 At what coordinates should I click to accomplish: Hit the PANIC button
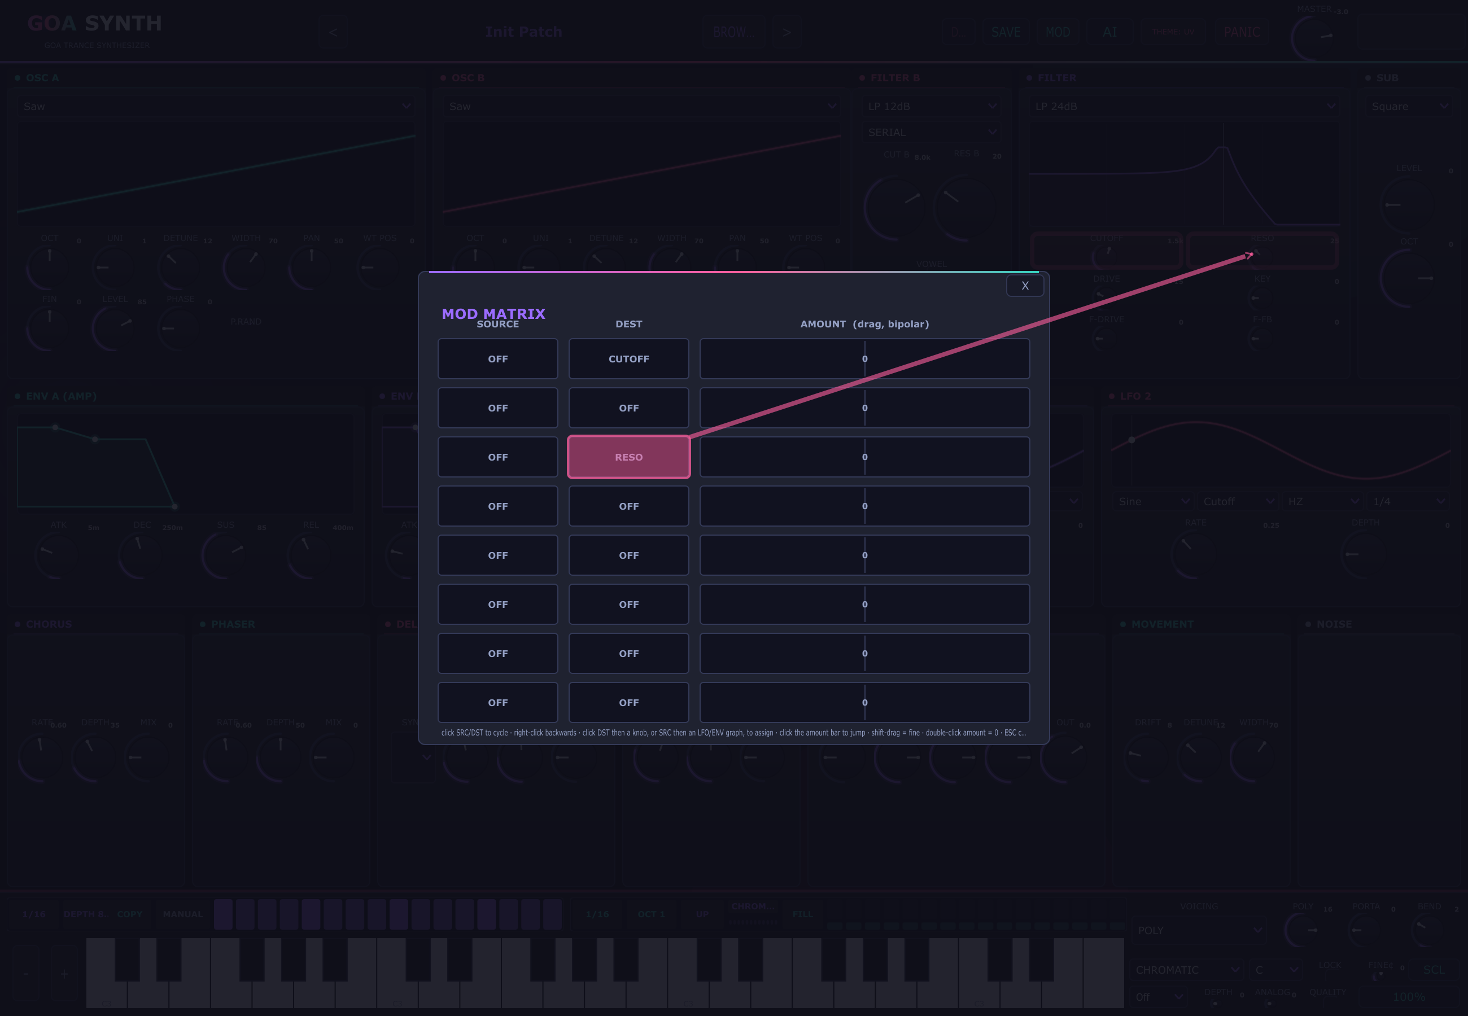[x=1242, y=32]
